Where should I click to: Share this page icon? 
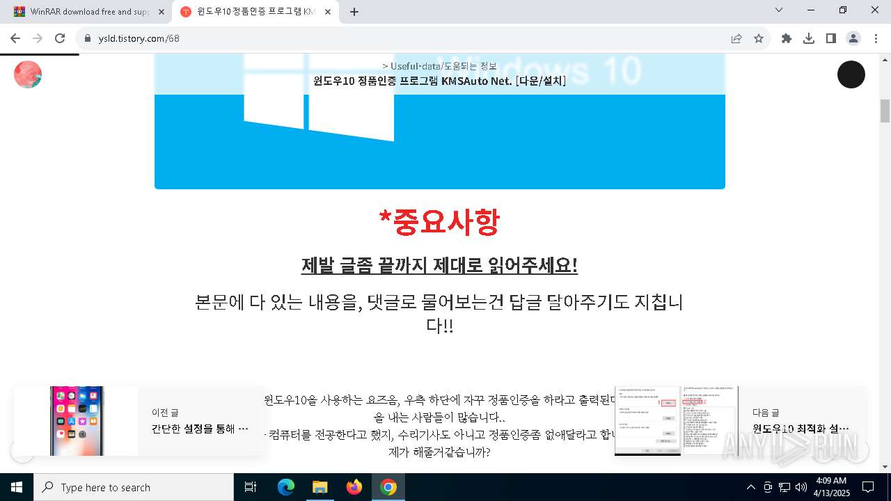736,38
